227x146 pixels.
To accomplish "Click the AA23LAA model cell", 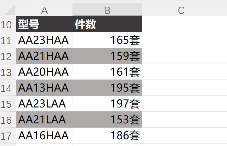I will tap(44, 104).
